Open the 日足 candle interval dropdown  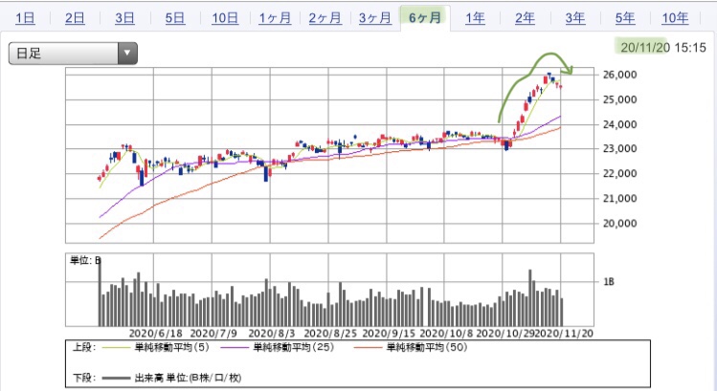tap(73, 54)
